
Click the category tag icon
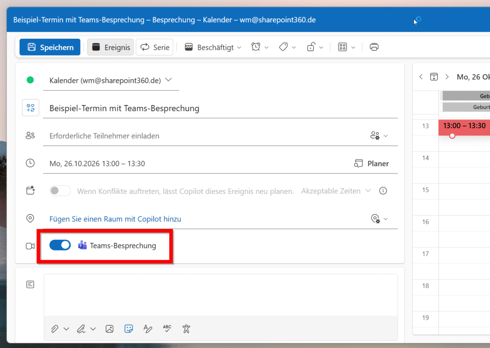click(283, 47)
